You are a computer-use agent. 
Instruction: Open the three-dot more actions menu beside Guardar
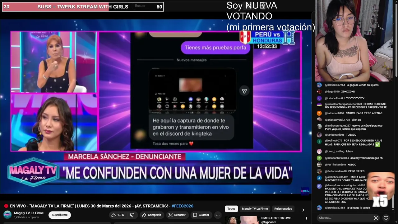[x=218, y=215]
